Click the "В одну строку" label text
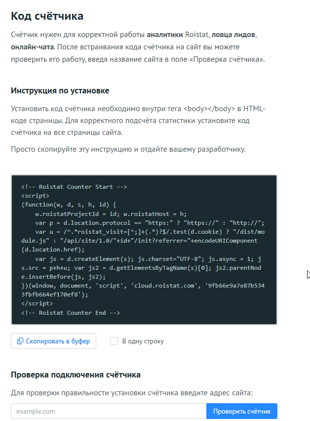 [143, 341]
